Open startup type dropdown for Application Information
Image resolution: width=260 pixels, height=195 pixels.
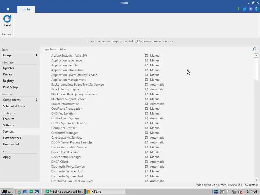155,70
